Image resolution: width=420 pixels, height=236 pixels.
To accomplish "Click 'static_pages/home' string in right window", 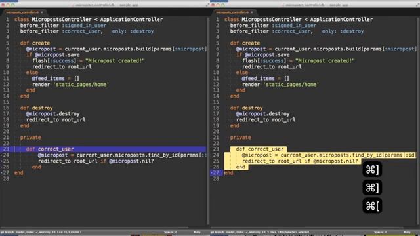I will click(291, 85).
